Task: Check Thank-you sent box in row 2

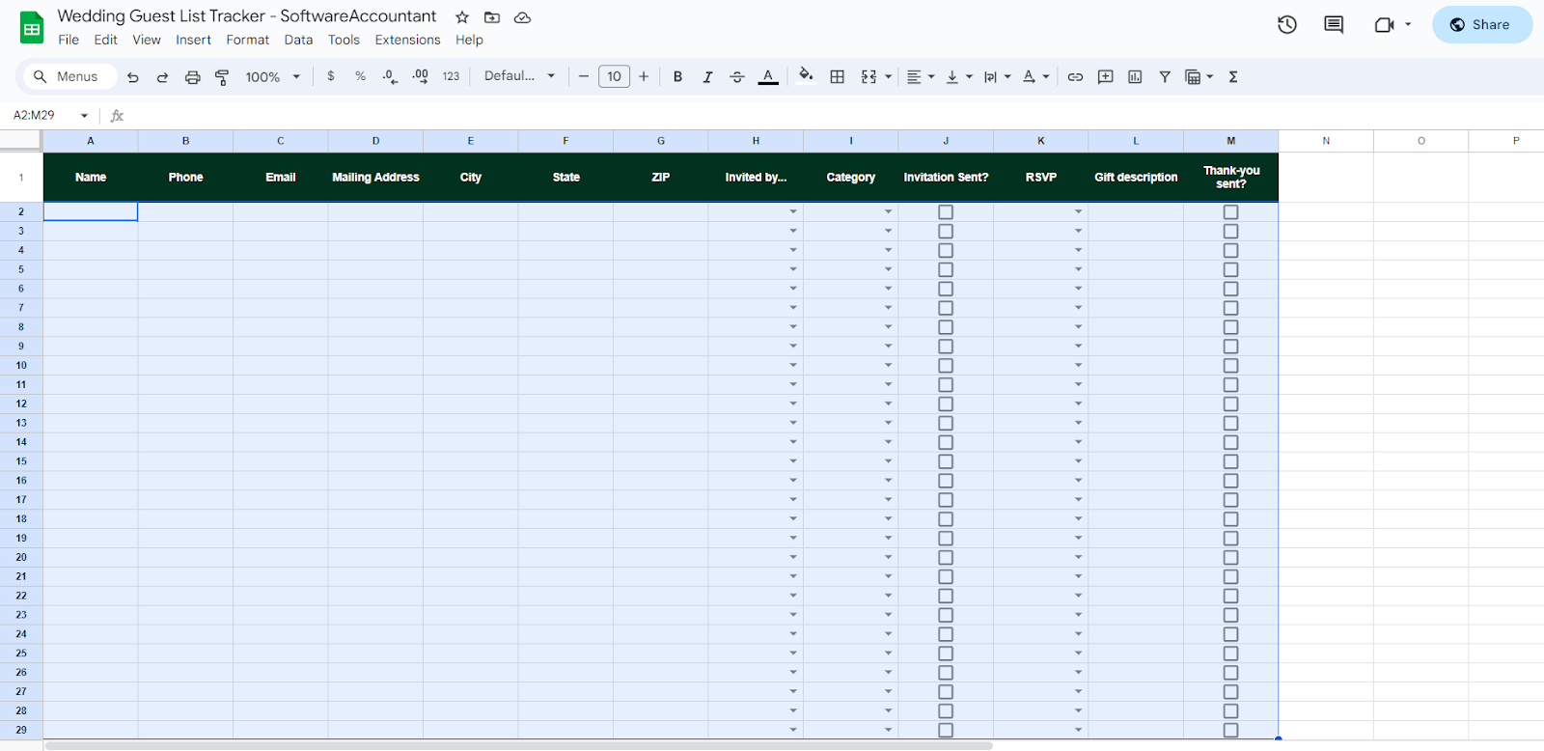Action: click(1230, 212)
